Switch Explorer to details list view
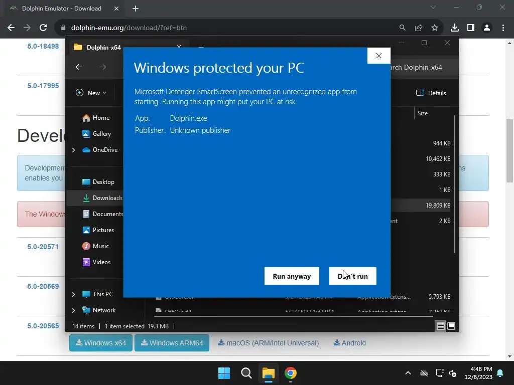This screenshot has width=514, height=385. 440,326
